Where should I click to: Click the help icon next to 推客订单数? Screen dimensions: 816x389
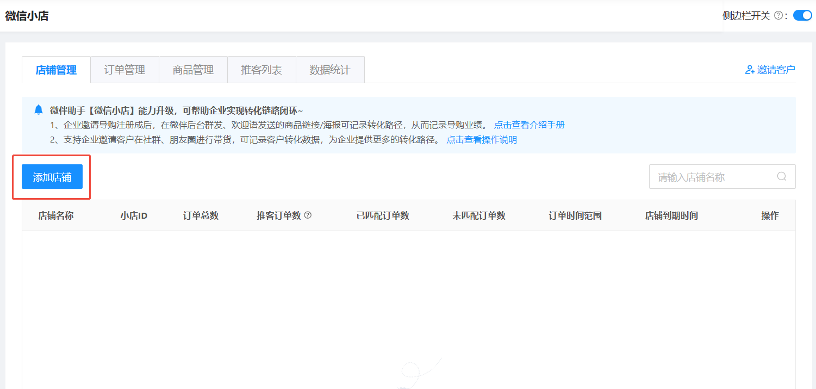308,215
